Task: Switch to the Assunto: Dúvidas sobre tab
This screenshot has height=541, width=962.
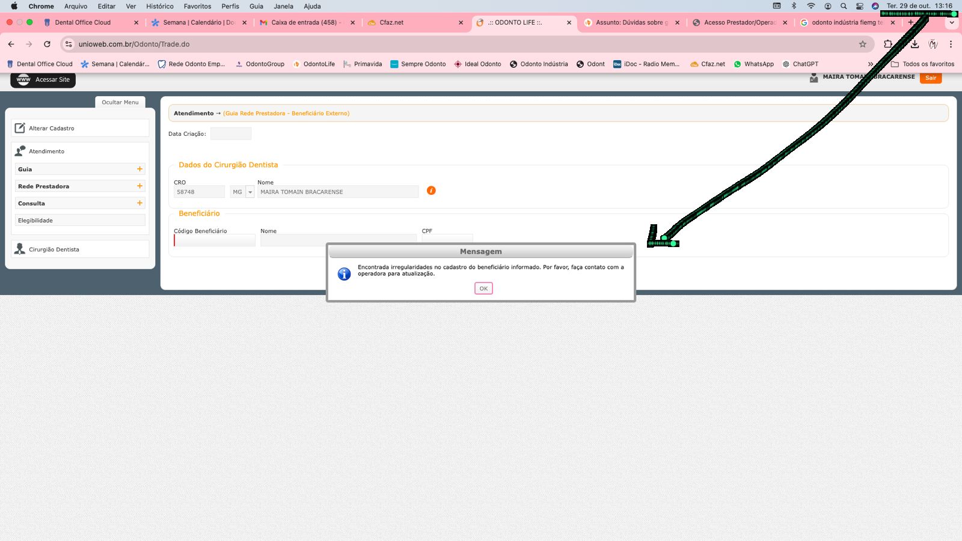Action: click(631, 22)
